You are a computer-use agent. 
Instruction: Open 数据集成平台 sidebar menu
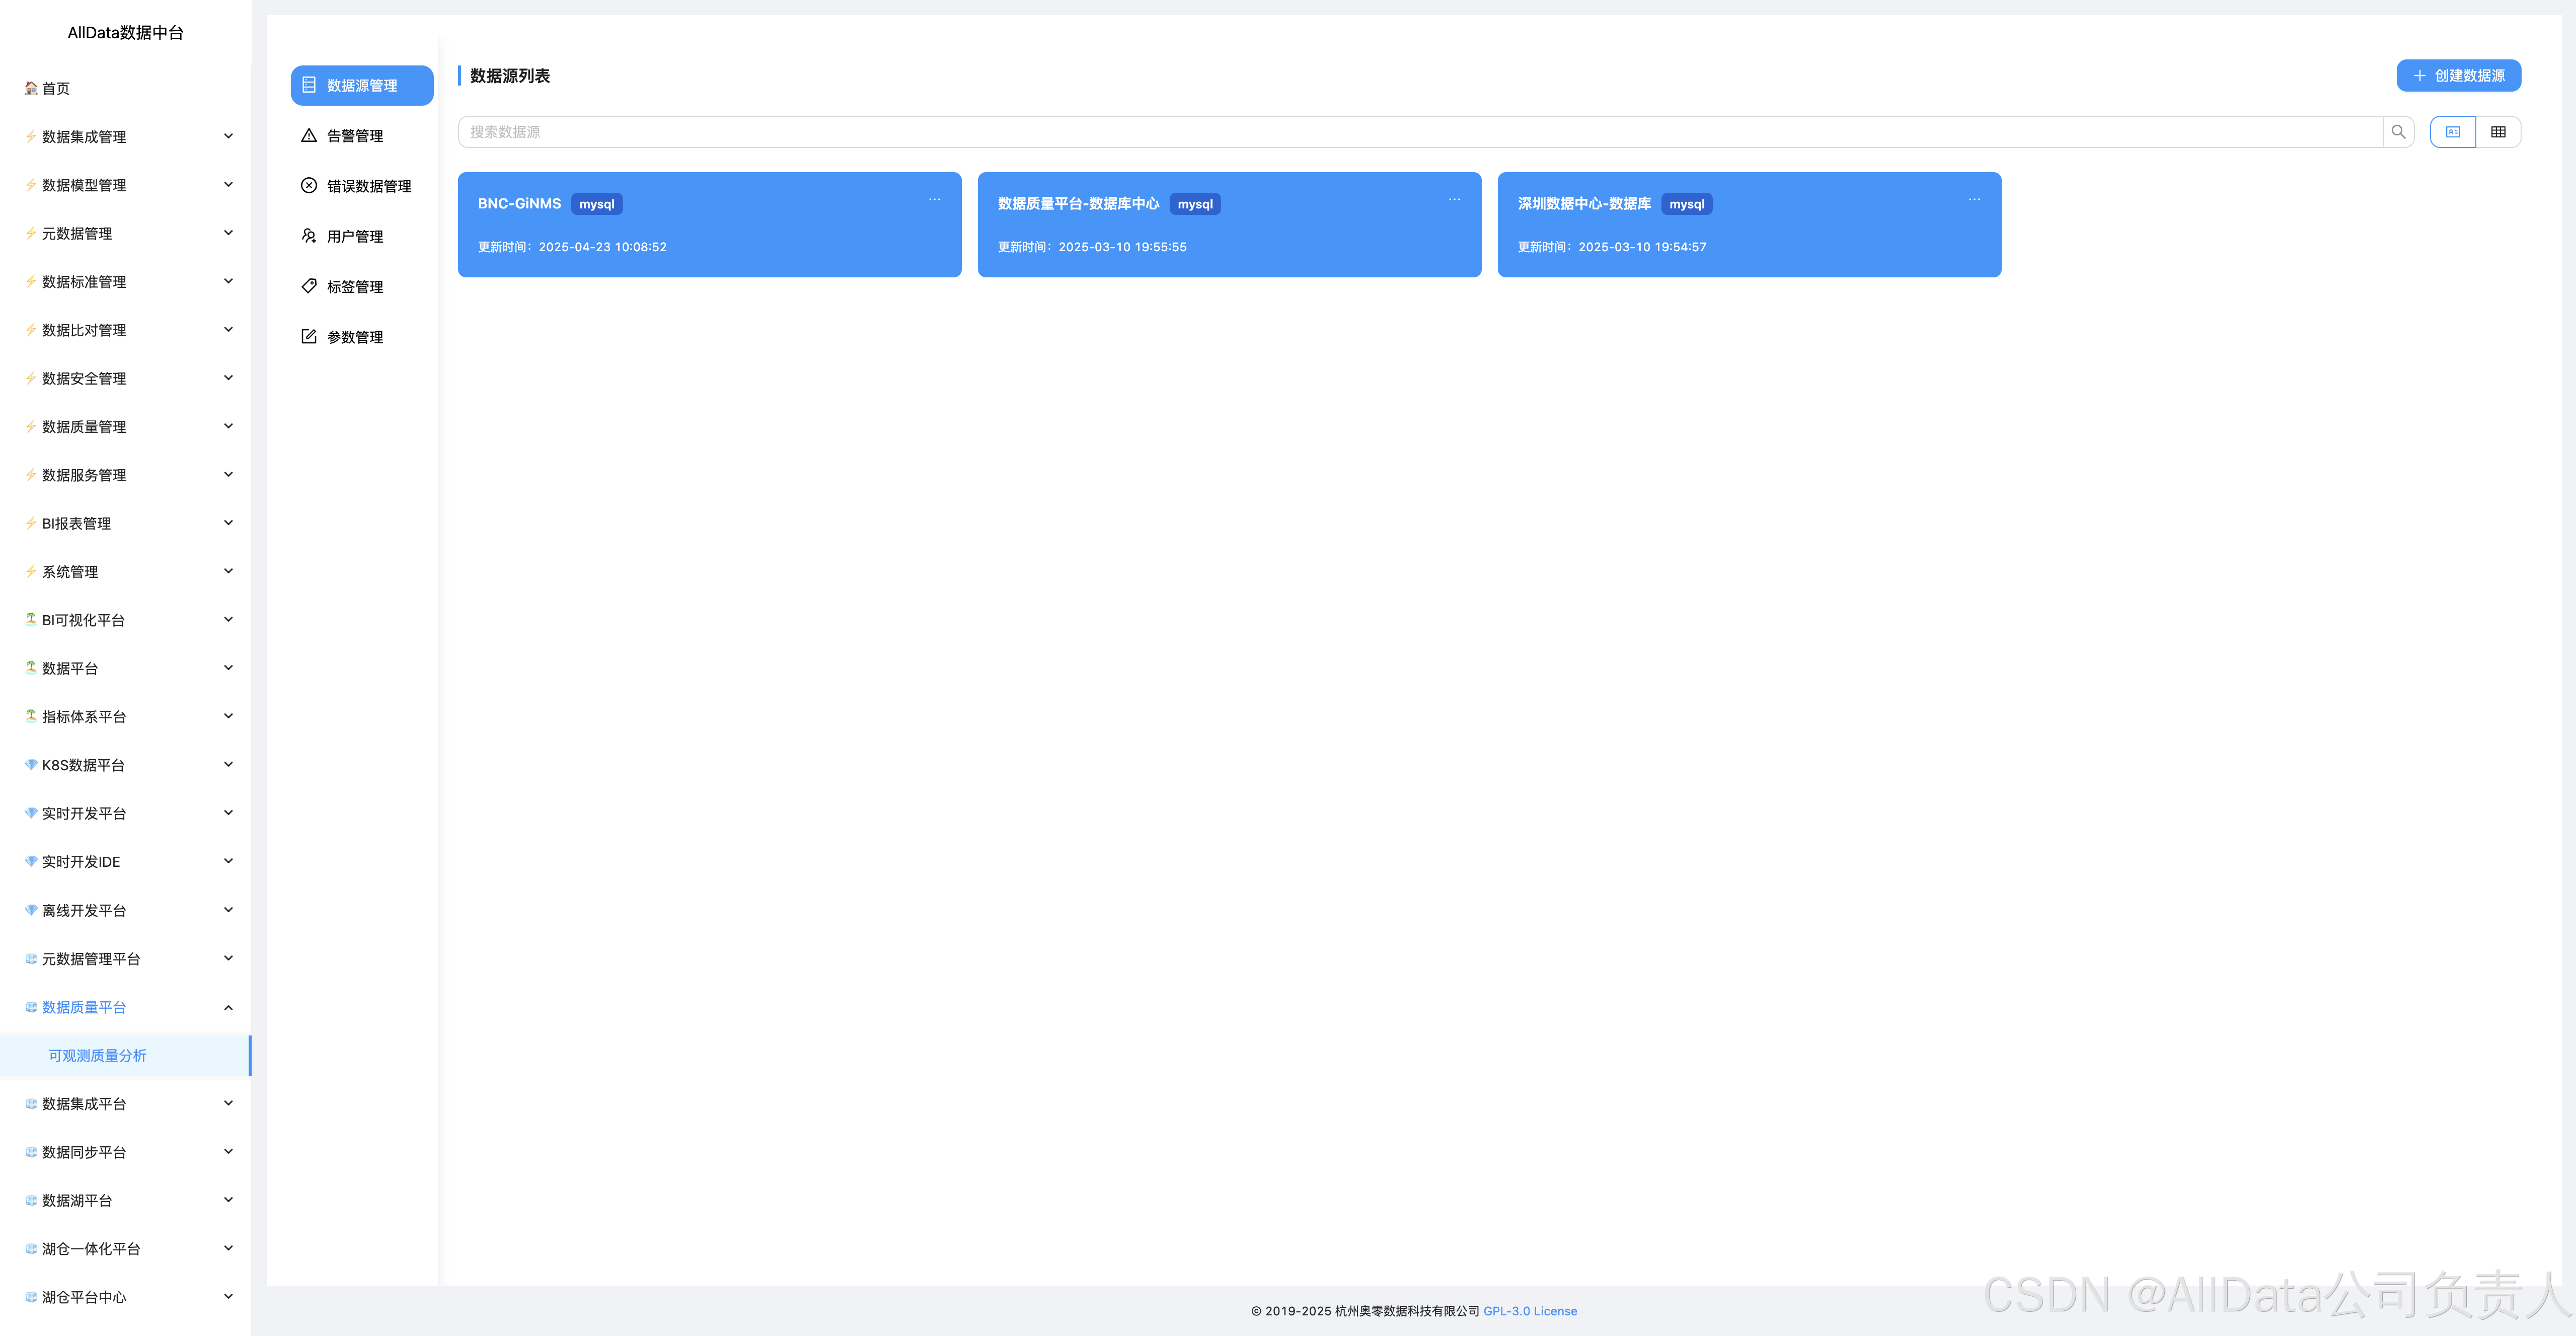(125, 1104)
